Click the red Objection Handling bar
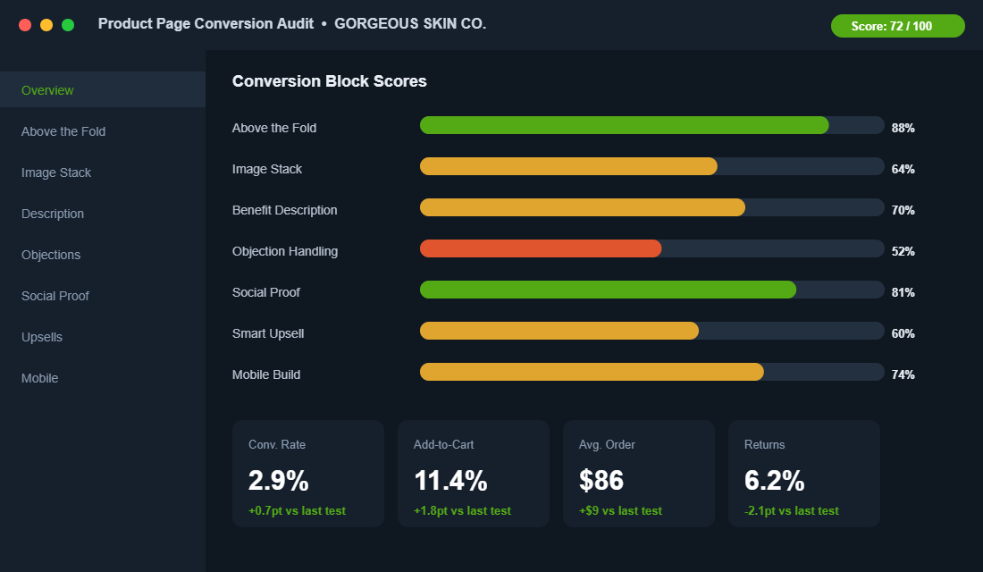This screenshot has height=572, width=983. [x=541, y=248]
